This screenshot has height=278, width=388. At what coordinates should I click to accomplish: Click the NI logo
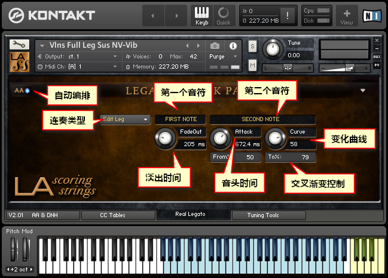372,16
